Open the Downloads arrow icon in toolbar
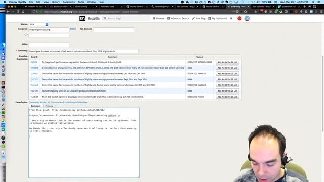The image size is (324, 182). (256, 12)
